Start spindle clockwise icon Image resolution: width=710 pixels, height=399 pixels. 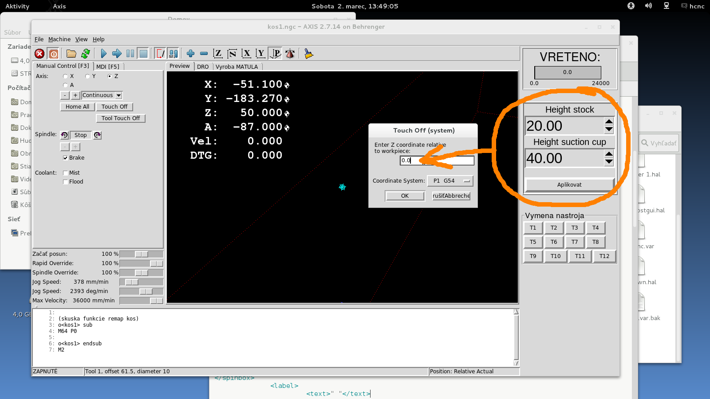coord(97,135)
